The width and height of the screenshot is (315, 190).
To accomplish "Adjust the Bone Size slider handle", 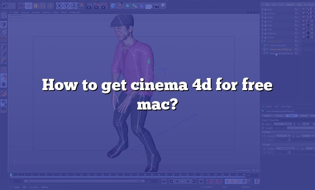I will click(x=290, y=140).
